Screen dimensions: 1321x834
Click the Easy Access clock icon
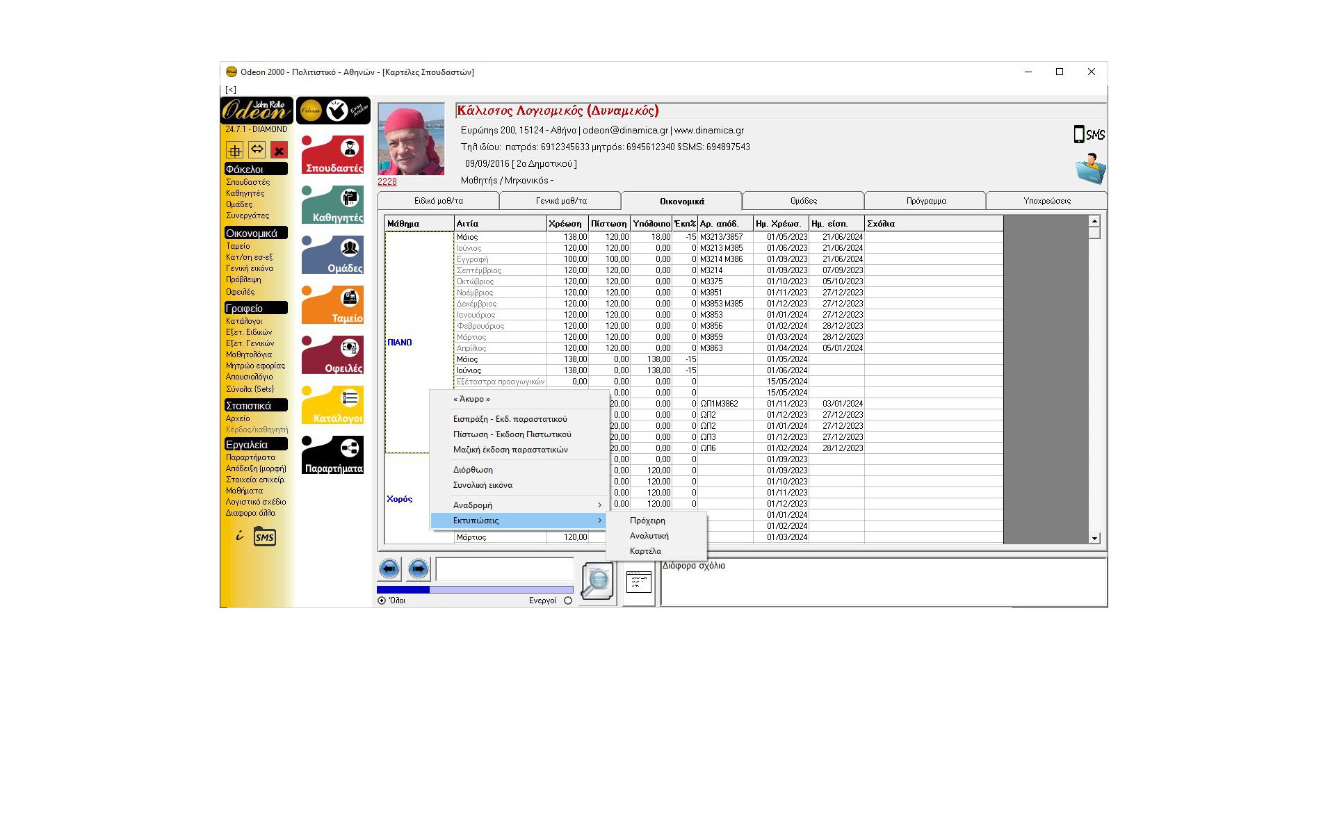click(x=337, y=110)
